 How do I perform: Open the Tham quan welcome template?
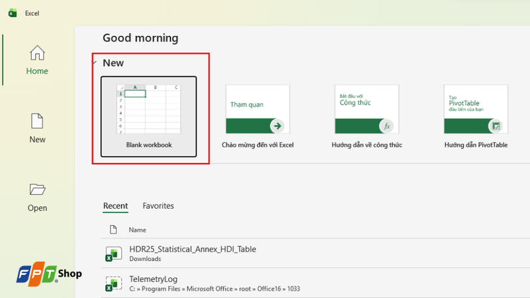258,109
